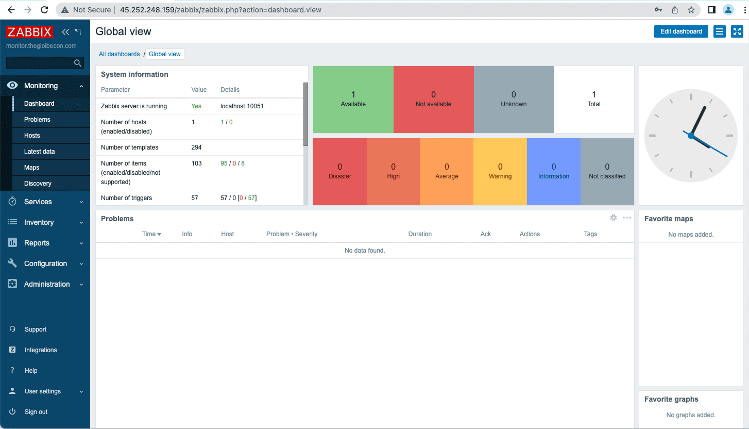749x429 pixels.
Task: Open the hamburger menu next to Edit dashboard
Action: 719,31
